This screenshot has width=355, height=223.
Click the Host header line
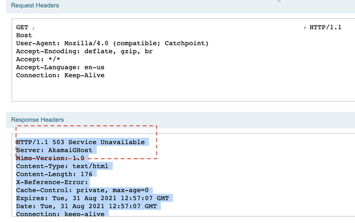click(25, 35)
